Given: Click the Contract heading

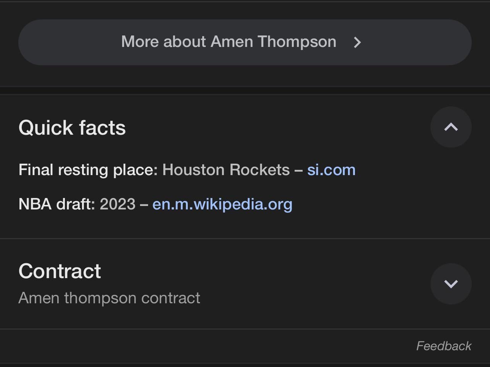Looking at the screenshot, I should point(60,271).
